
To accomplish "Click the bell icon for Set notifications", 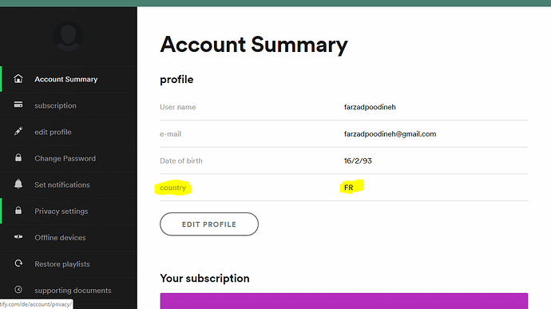I will (18, 184).
